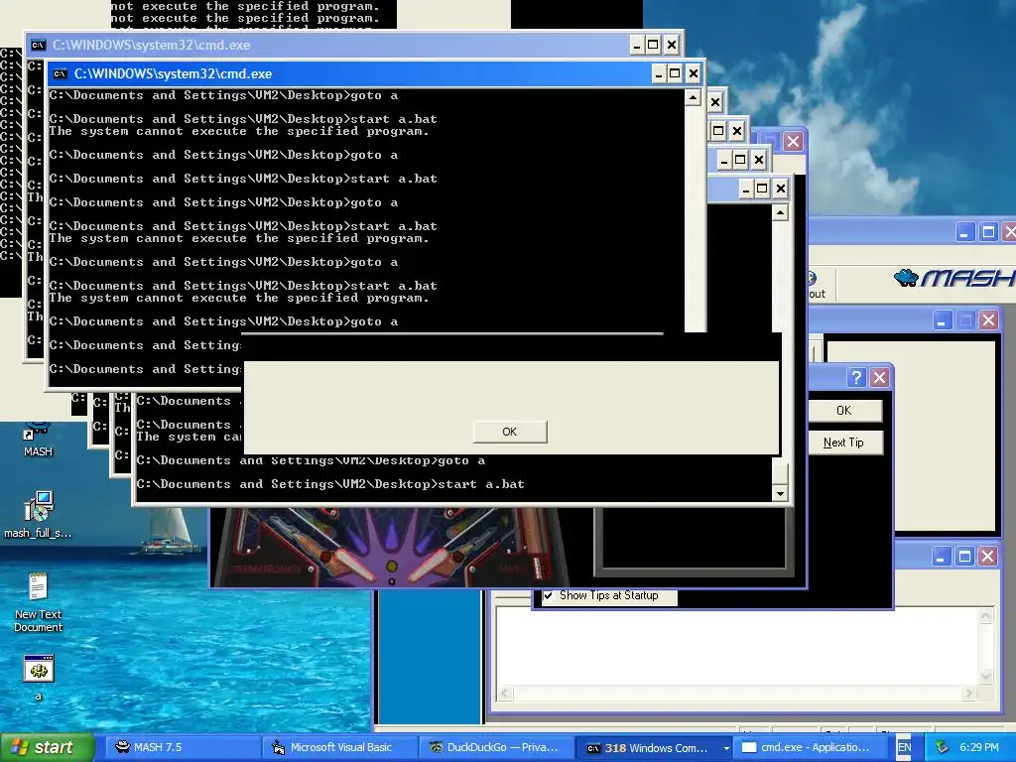Close the tips dialog
The image size is (1016, 762).
tap(879, 377)
